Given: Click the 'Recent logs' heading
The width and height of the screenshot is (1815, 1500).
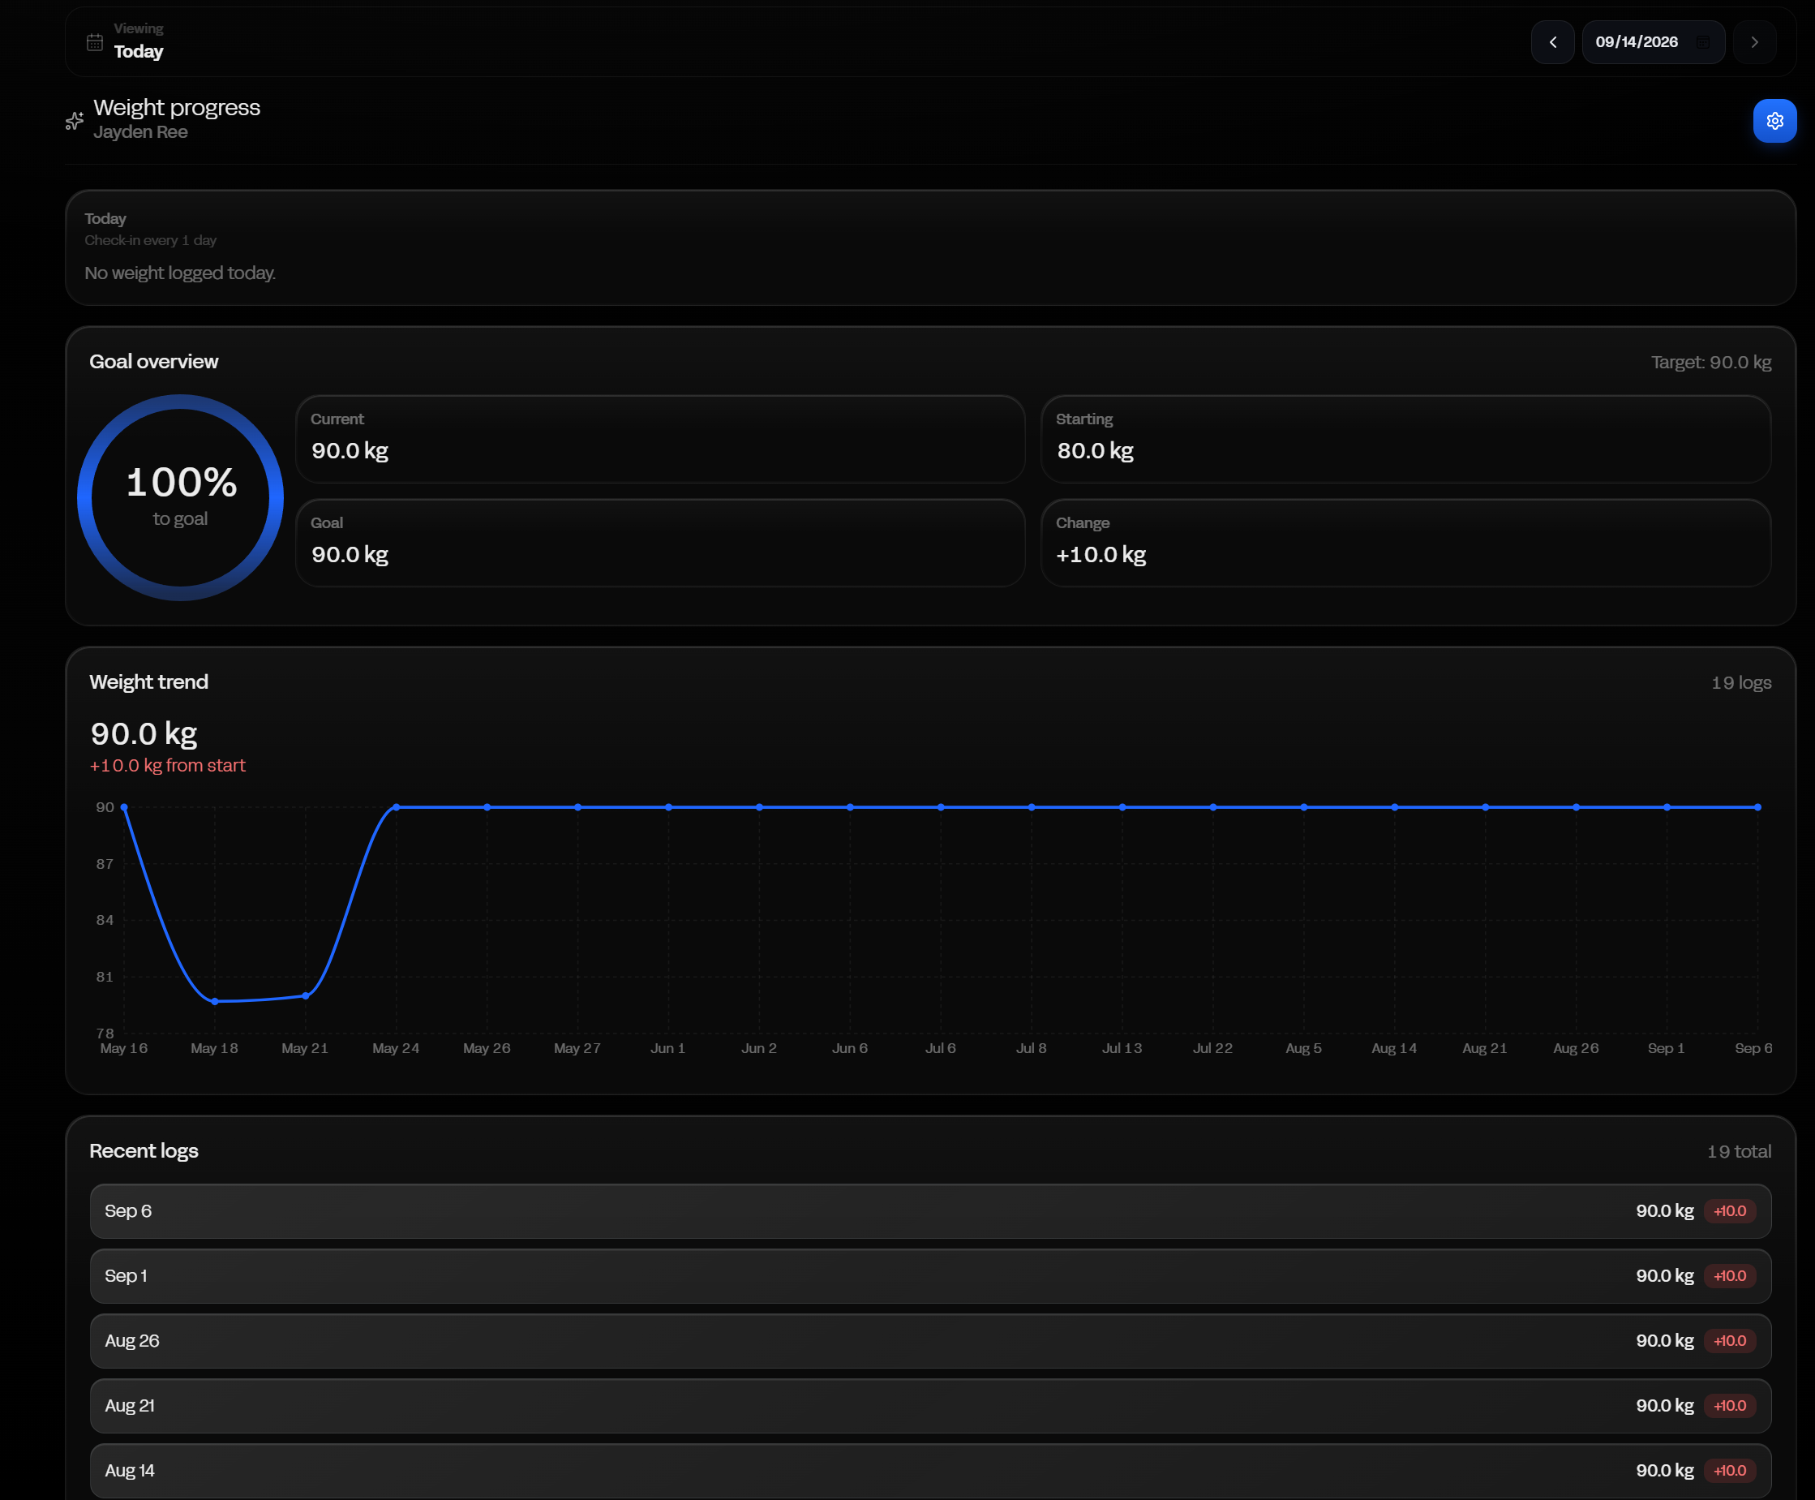Looking at the screenshot, I should coord(144,1151).
